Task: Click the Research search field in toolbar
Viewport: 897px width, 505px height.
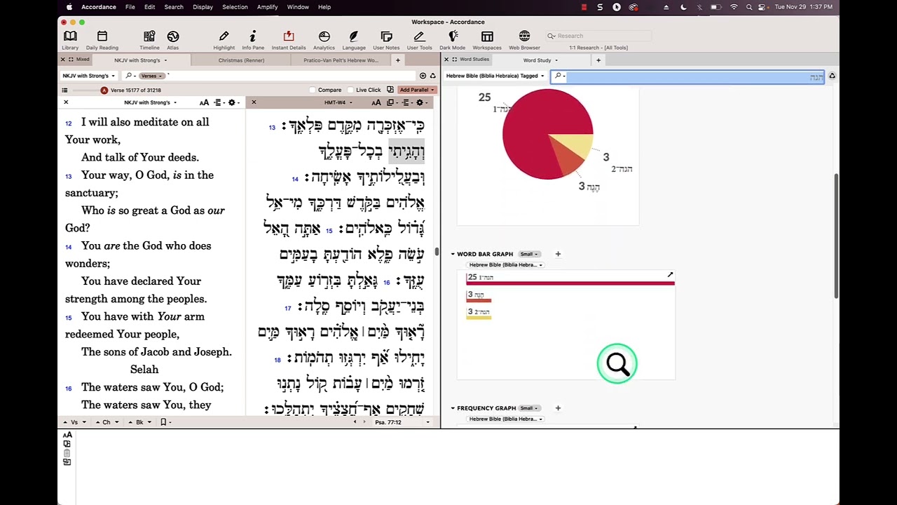Action: [598, 36]
